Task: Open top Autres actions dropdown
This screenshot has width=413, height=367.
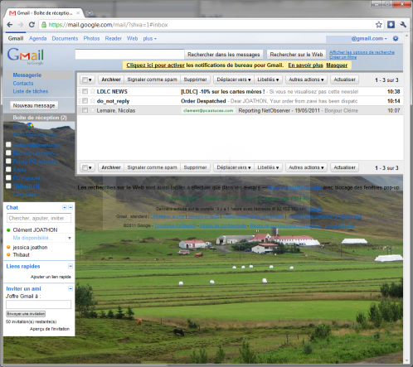Action: point(306,80)
